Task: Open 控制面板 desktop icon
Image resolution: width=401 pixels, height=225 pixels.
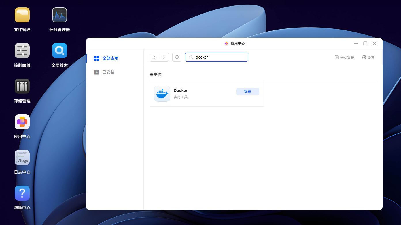Action: [22, 51]
